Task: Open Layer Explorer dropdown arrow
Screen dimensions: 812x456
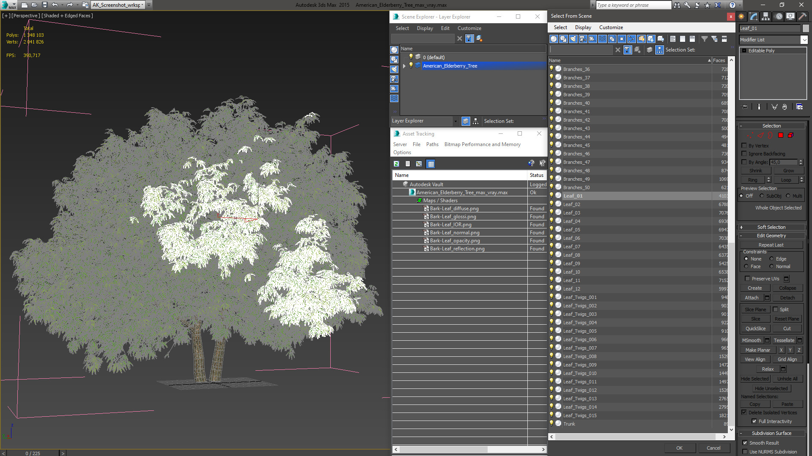Action: coord(455,121)
